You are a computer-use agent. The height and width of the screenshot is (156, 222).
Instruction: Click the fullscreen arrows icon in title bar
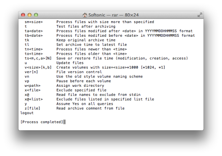click(x=200, y=15)
